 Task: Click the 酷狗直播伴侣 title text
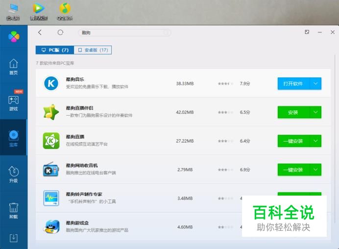click(79, 108)
